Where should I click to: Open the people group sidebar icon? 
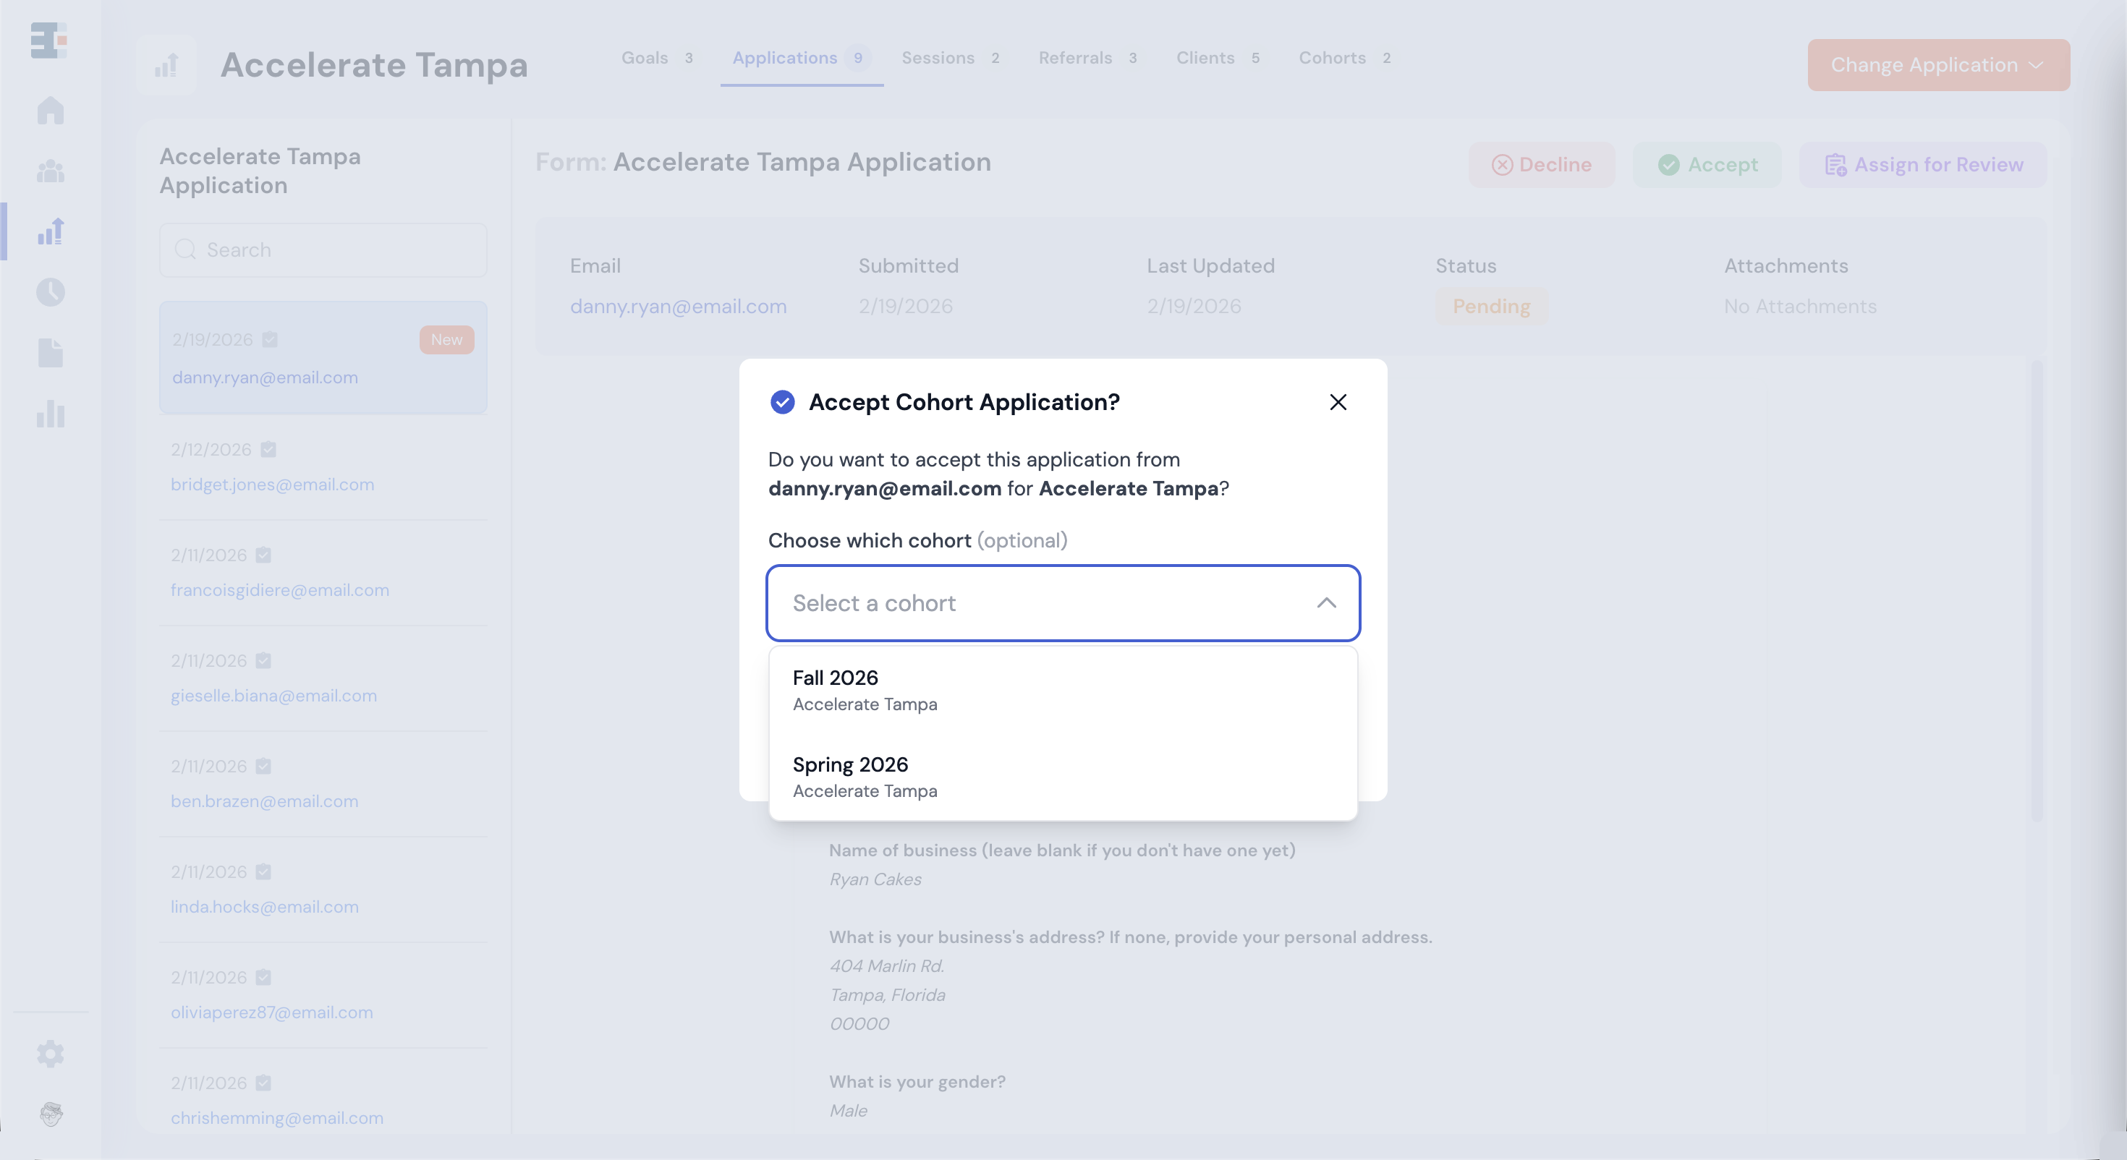[51, 171]
